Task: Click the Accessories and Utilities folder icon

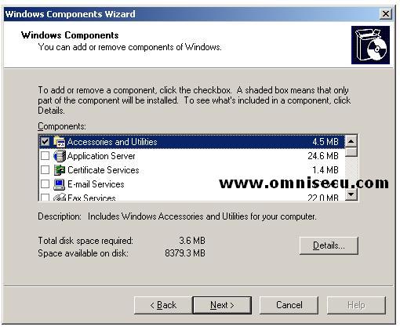Action: (59, 142)
